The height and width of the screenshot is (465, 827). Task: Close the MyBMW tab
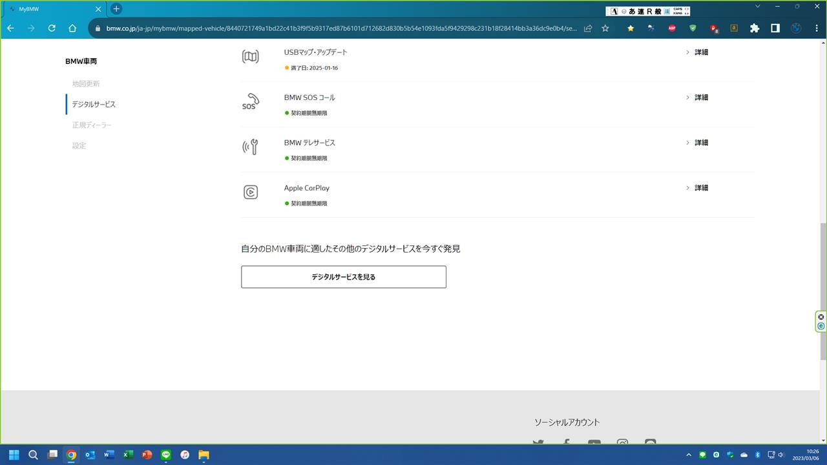coord(98,9)
